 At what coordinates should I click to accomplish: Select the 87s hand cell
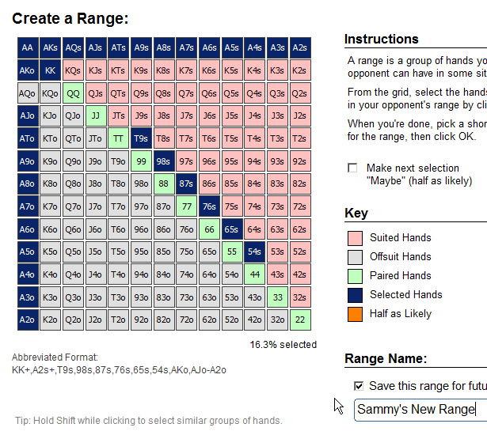186,184
